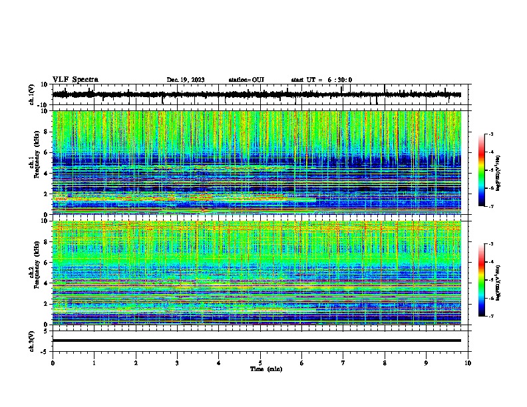The height and width of the screenshot is (407, 527).
Task: Click the "1" tick on the Time axis
Action: point(94,363)
